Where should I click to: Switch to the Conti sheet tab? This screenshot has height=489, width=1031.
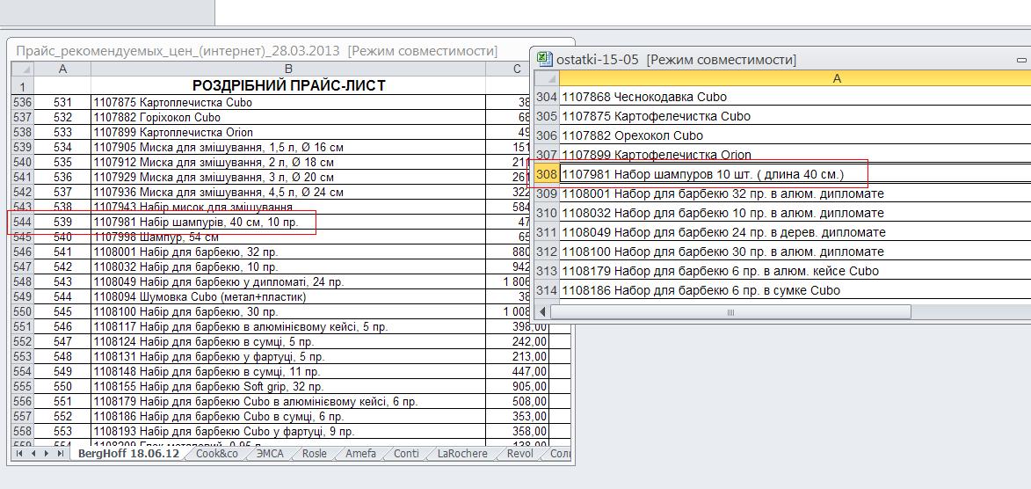tap(406, 454)
